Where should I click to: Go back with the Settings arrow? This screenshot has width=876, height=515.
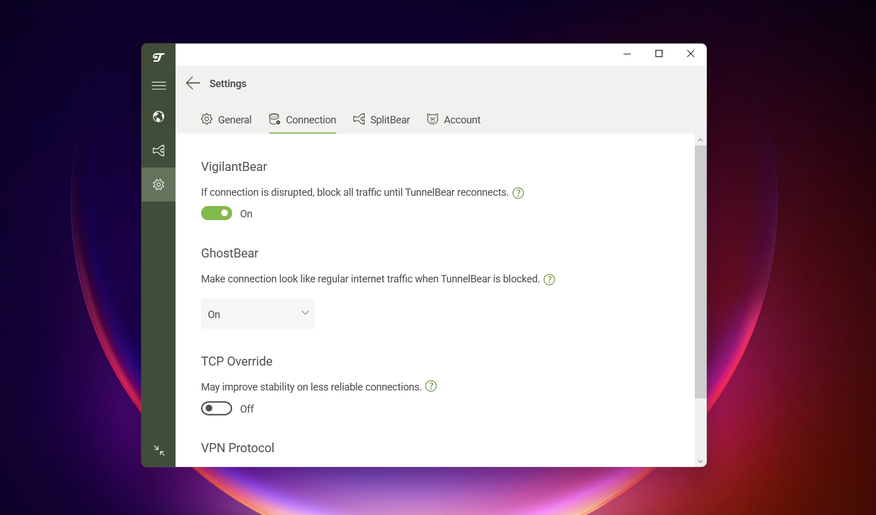pyautogui.click(x=193, y=83)
